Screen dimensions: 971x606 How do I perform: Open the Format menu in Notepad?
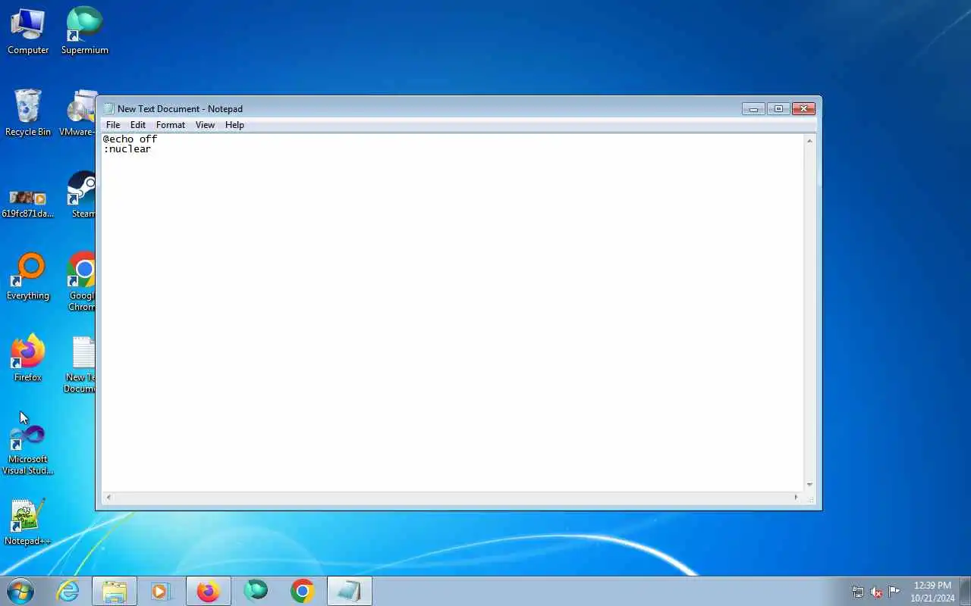171,125
